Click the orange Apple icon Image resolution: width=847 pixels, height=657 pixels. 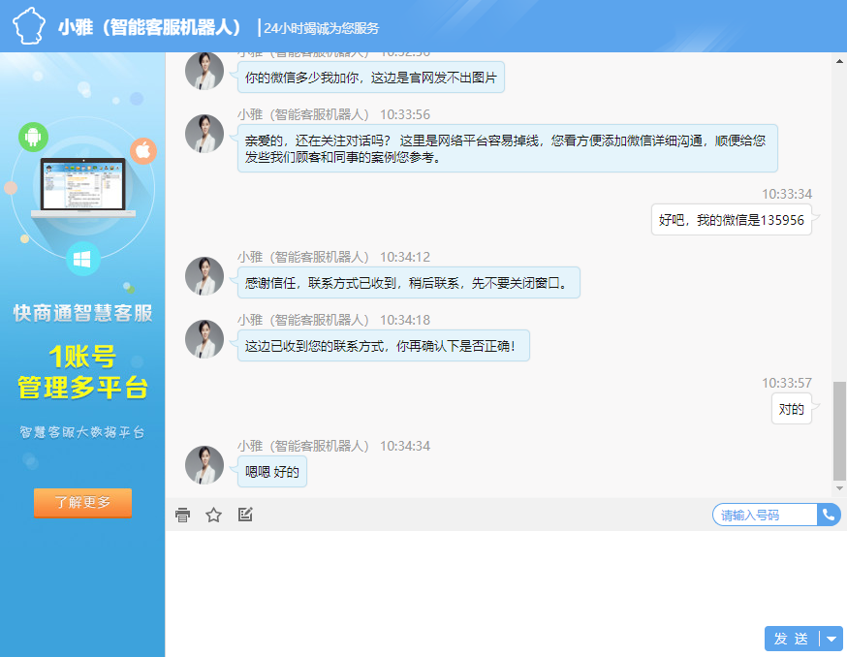142,150
